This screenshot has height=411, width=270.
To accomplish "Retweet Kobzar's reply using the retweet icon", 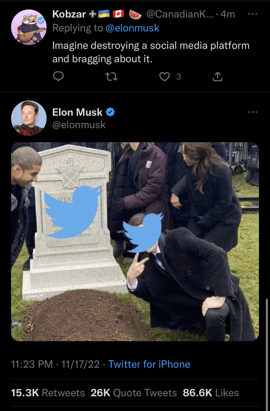I will pos(111,76).
